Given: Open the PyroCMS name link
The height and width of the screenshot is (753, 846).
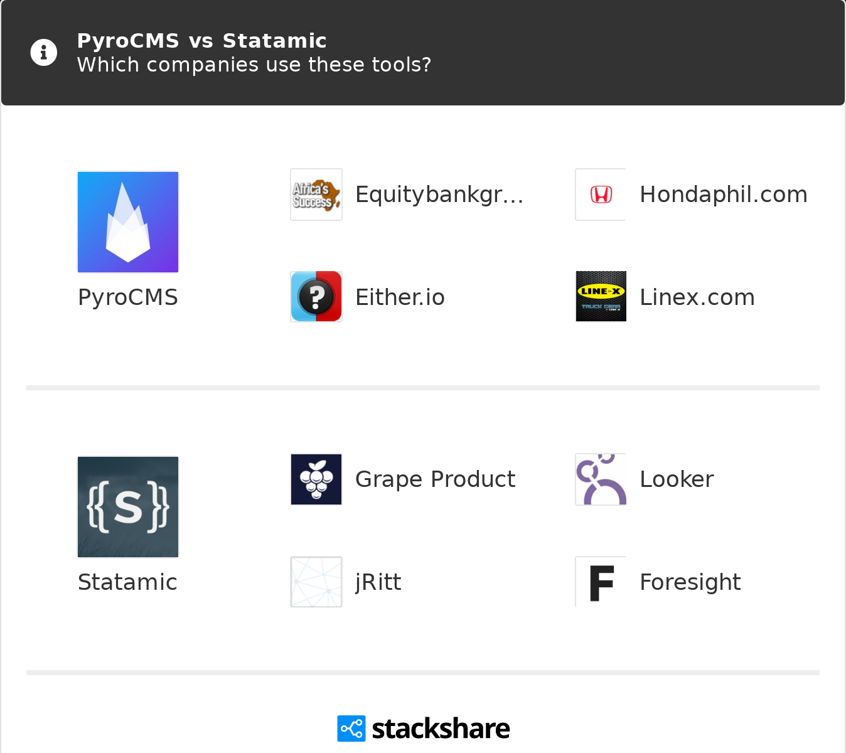Looking at the screenshot, I should (128, 297).
